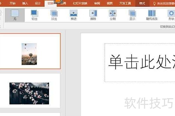Open the 幻灯片放映 (Slide Show) tab

tap(80, 3)
